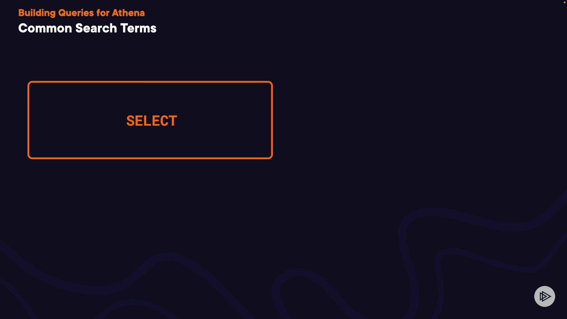567x319 pixels.
Task: Click the word "for" in the orange heading
Action: coord(103,13)
